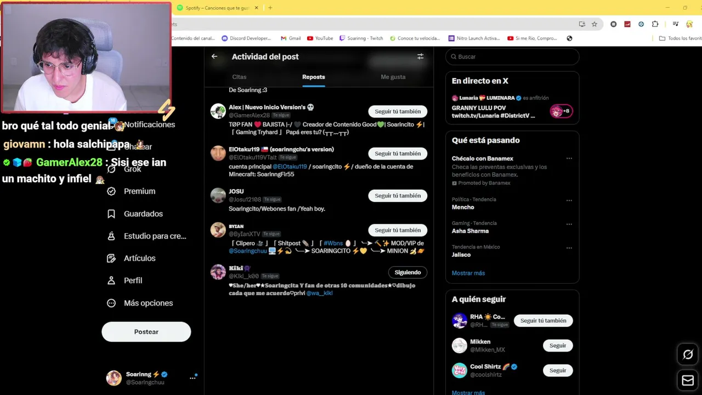This screenshot has height=395, width=702.
Task: Open the Grok floating icon at bottom right
Action: (x=688, y=354)
